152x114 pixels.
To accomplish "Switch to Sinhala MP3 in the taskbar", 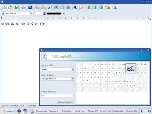I will 93,111.
